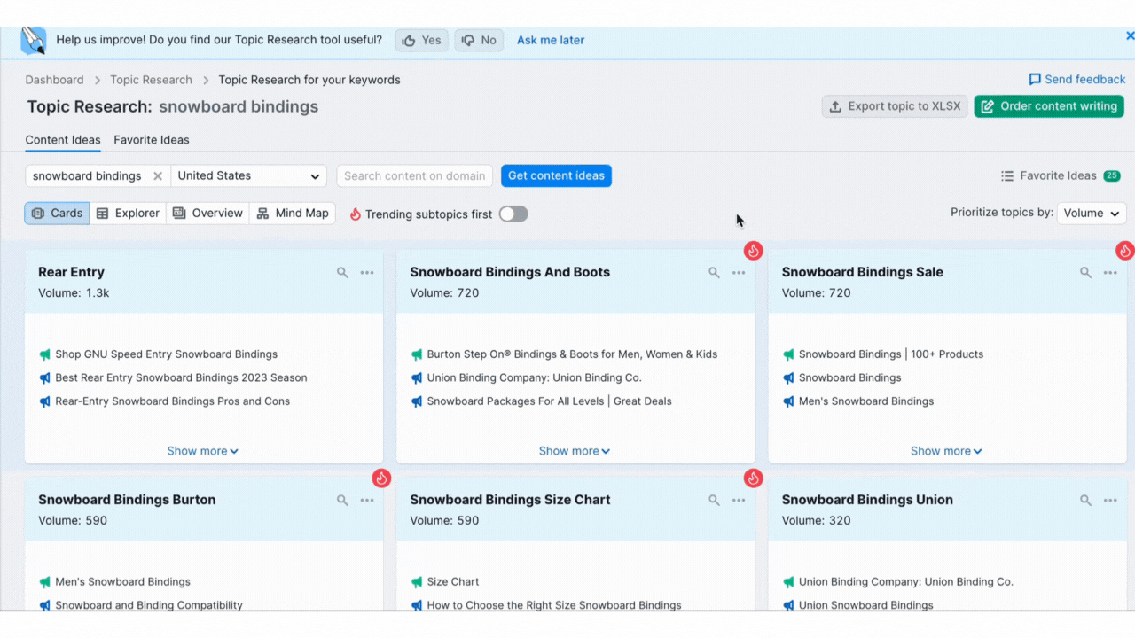Open three-dot menu on Rear Entry card
The width and height of the screenshot is (1135, 638).
[x=367, y=273]
